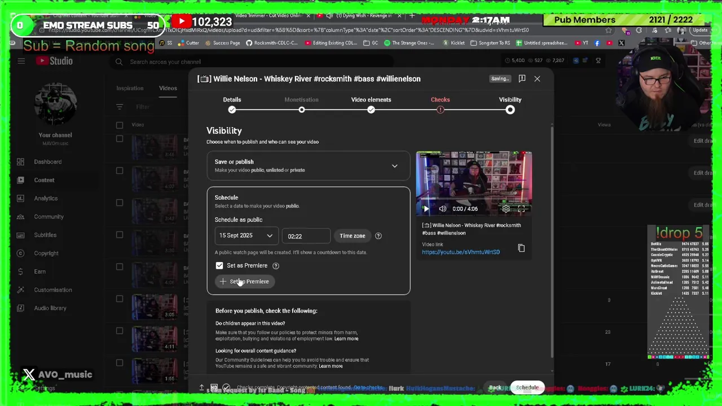Image resolution: width=722 pixels, height=406 pixels.
Task: Open the Untitled spreadsheet bookmark
Action: 542,43
